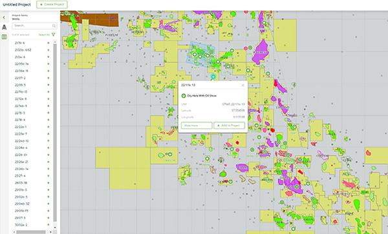
Task: Add well 21/19- 6 with plus icon
Action: pyautogui.click(x=48, y=43)
